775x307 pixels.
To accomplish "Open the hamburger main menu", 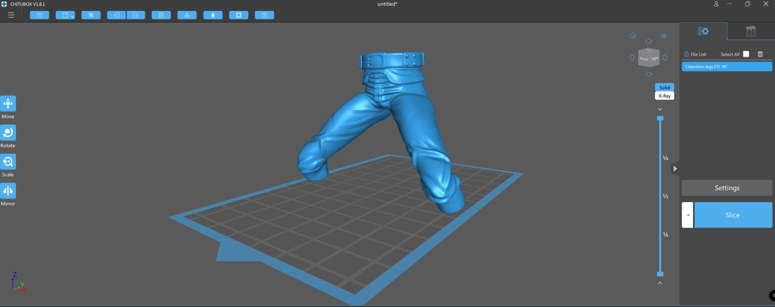I will tap(11, 15).
